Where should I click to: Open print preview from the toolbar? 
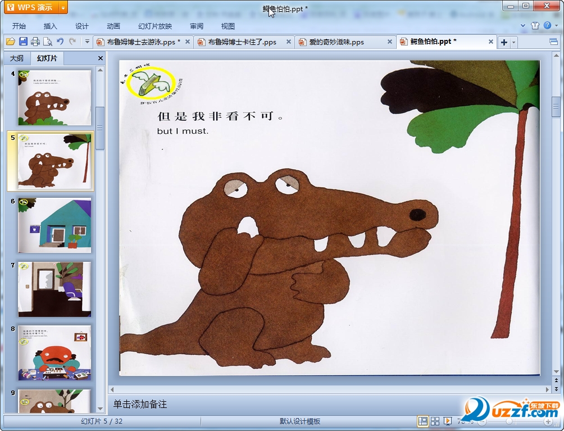(48, 42)
